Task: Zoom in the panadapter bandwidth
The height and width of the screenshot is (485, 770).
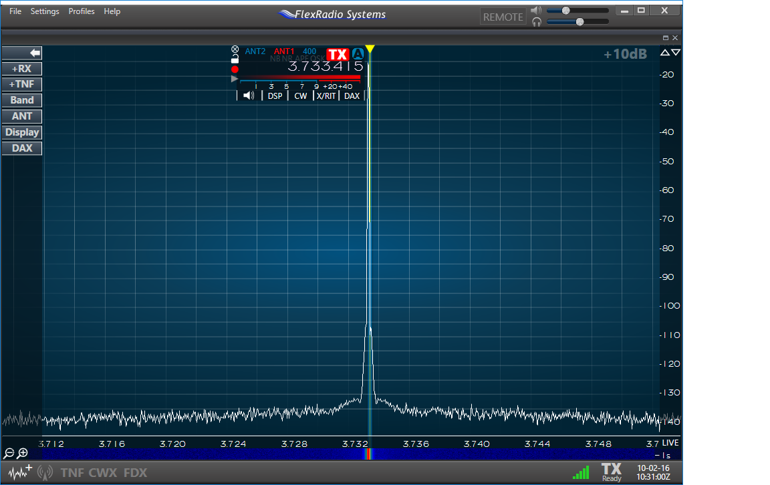Action: tap(23, 454)
